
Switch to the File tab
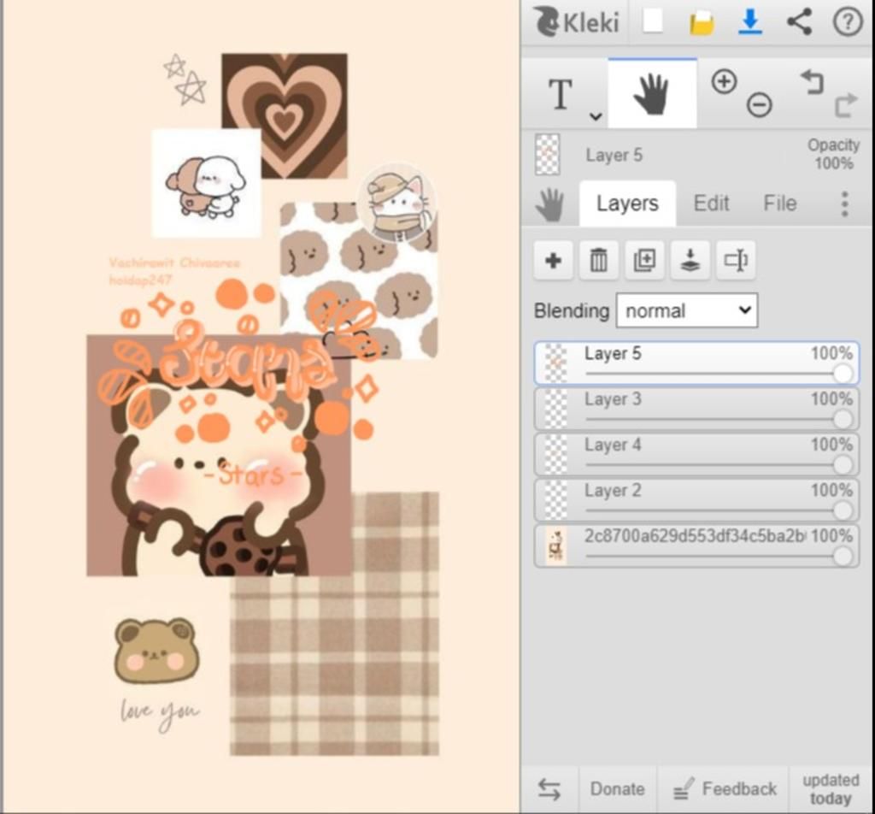pos(779,203)
